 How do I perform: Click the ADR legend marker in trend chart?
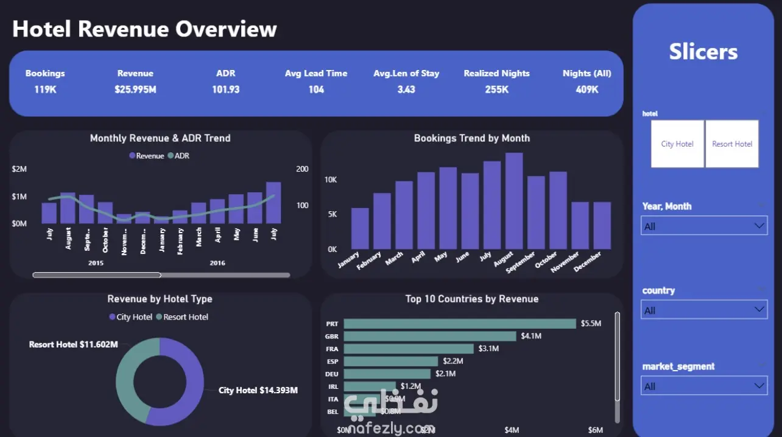tap(171, 156)
